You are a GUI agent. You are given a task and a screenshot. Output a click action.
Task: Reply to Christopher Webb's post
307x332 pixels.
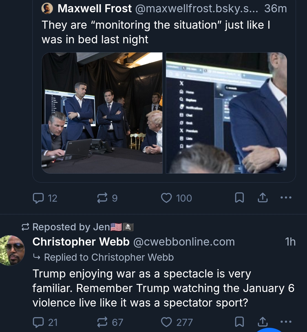tap(38, 322)
